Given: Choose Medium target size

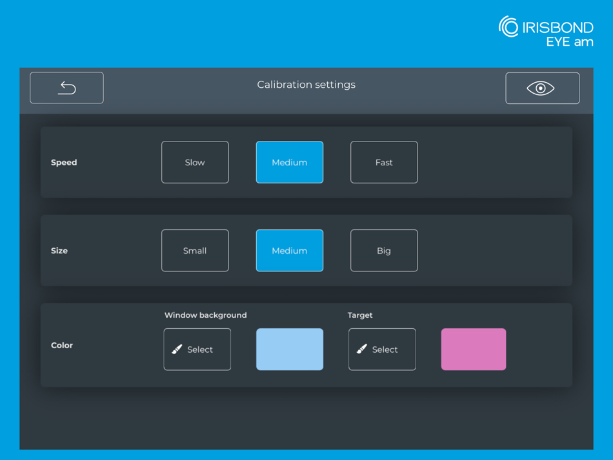Looking at the screenshot, I should tap(290, 251).
